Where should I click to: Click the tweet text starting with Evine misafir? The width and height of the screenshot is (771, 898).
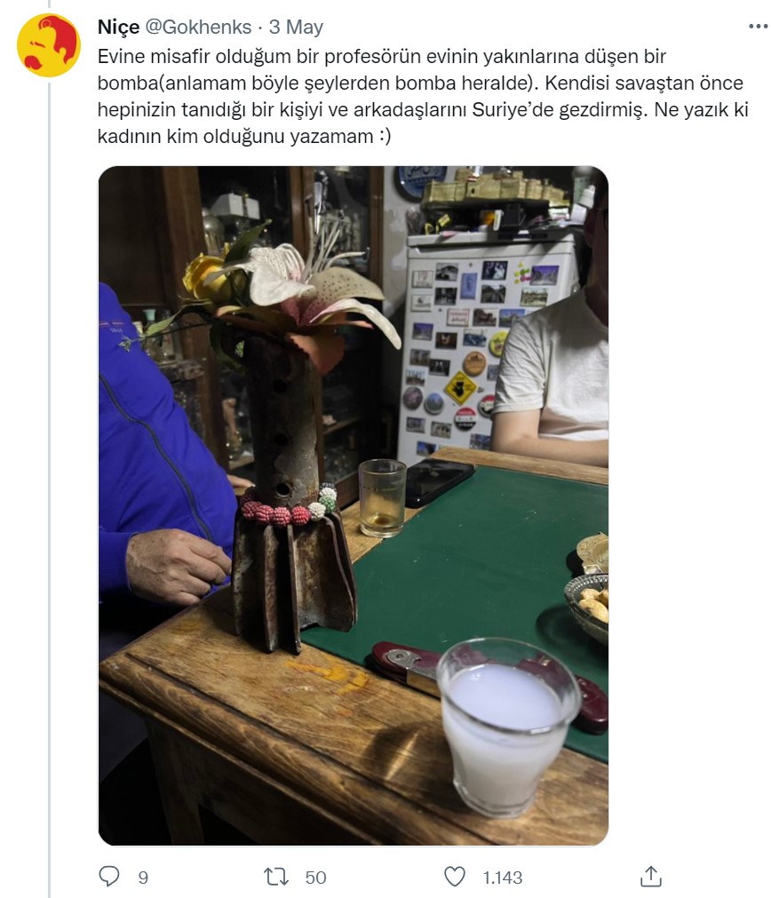pos(423,96)
